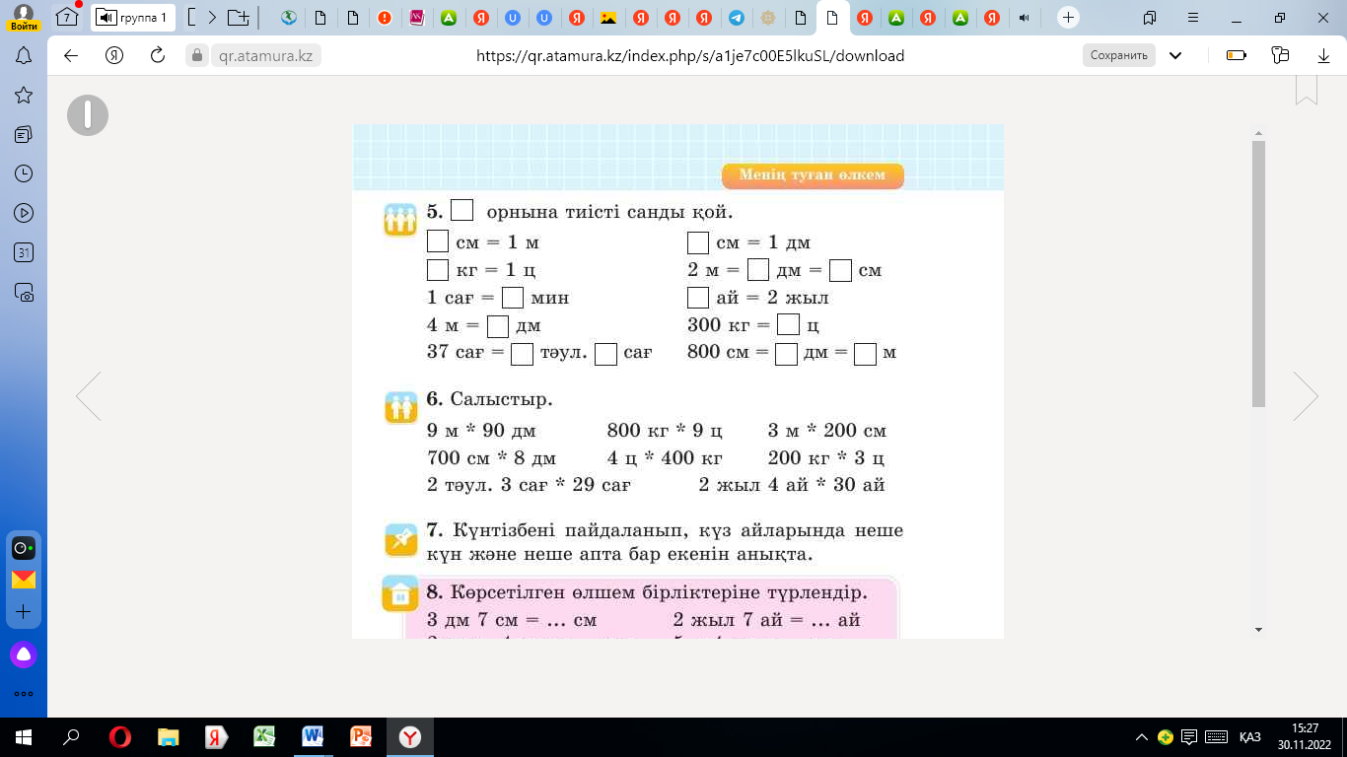Open the Action Center notifications icon

point(1190,737)
